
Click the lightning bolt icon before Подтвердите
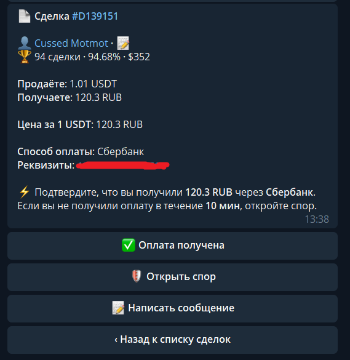(24, 192)
